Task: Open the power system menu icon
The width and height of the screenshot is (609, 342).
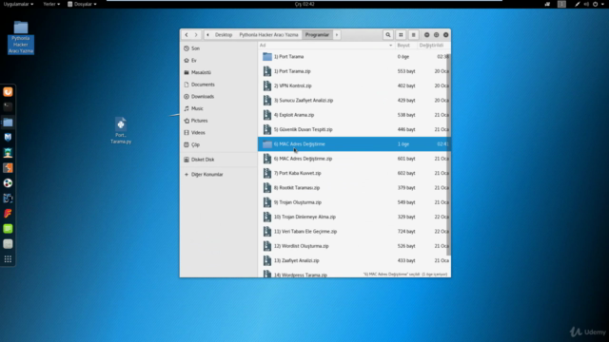Action: [596, 4]
